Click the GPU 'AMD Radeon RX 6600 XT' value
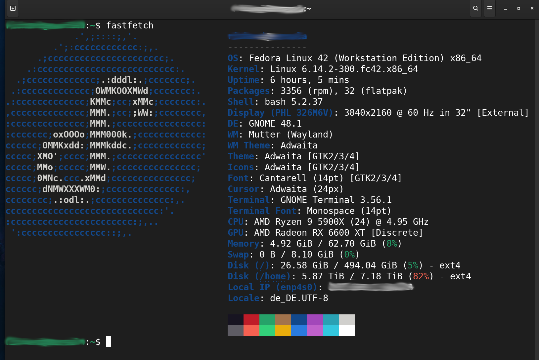This screenshot has width=539, height=360. 310,233
